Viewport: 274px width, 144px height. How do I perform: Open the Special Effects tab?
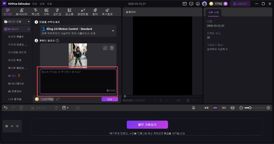pyautogui.click(x=107, y=12)
